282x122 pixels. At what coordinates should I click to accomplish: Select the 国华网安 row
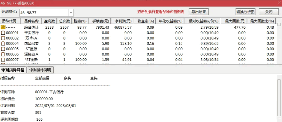coord(138,44)
